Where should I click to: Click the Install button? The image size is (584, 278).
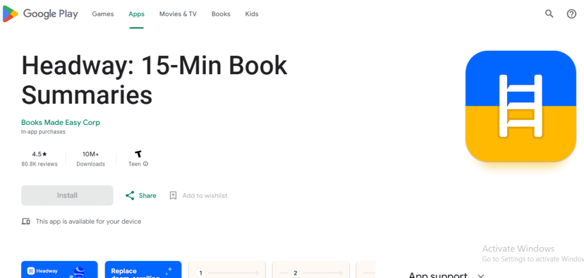67,195
